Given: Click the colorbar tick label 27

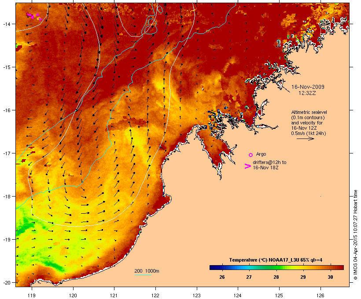Looking at the screenshot, I should (249, 277).
